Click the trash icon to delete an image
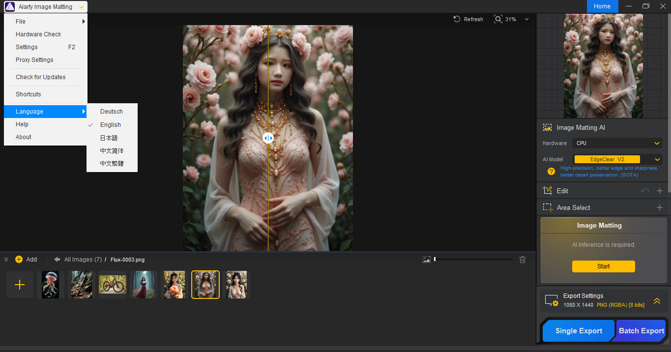 click(x=522, y=259)
